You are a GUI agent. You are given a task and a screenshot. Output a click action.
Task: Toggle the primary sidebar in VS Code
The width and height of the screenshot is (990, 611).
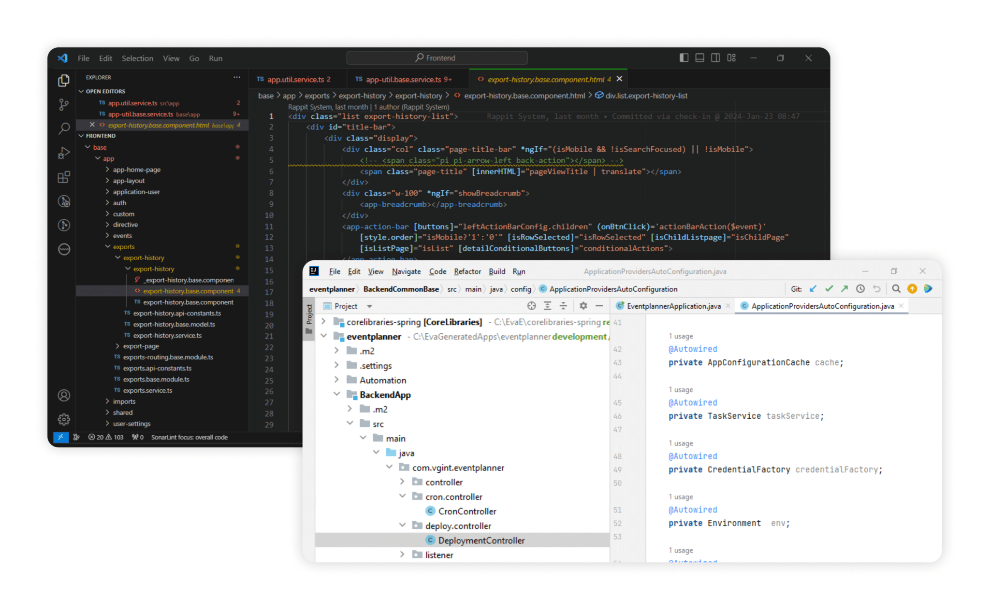pyautogui.click(x=684, y=57)
